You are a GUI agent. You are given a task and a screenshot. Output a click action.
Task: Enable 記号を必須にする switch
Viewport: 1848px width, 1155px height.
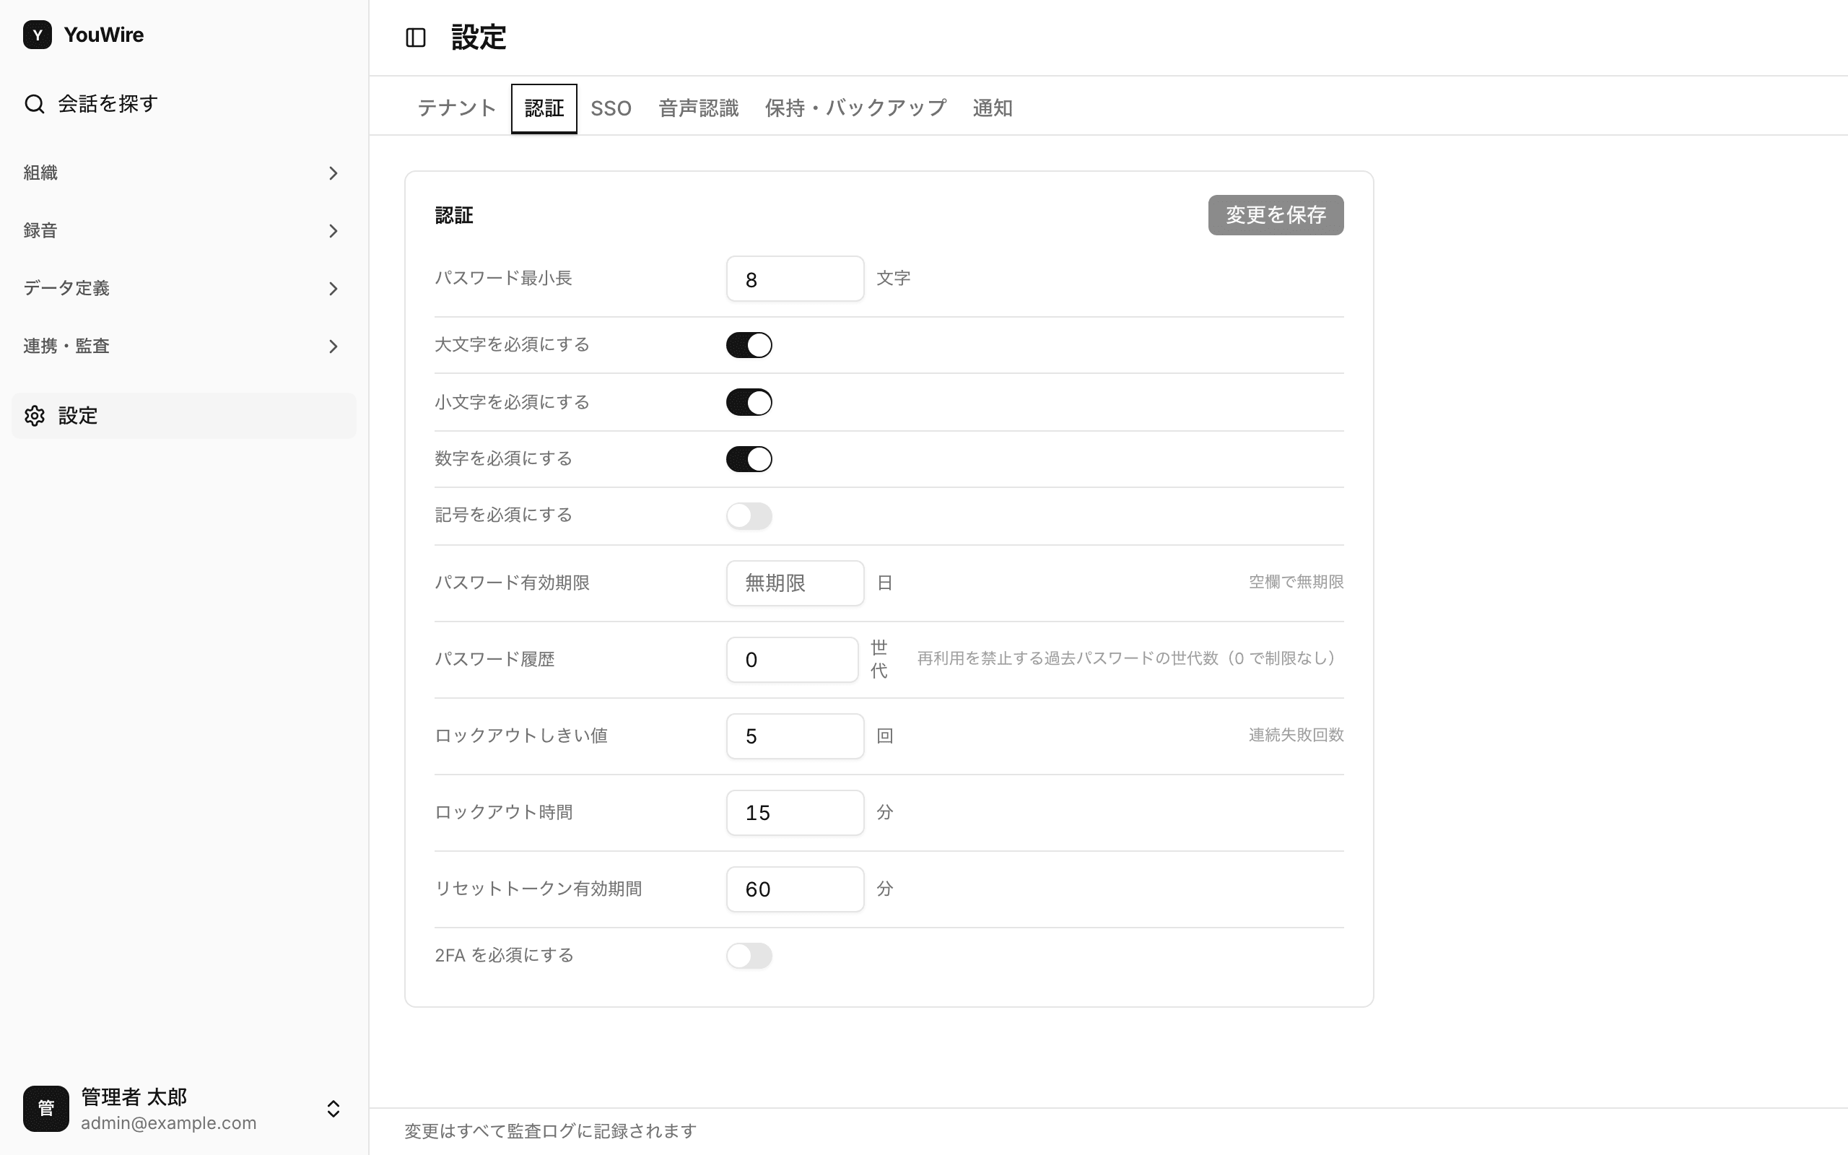coord(749,515)
